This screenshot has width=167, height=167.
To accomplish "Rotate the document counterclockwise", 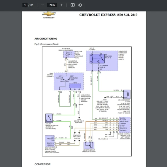I will coord(80,5).
